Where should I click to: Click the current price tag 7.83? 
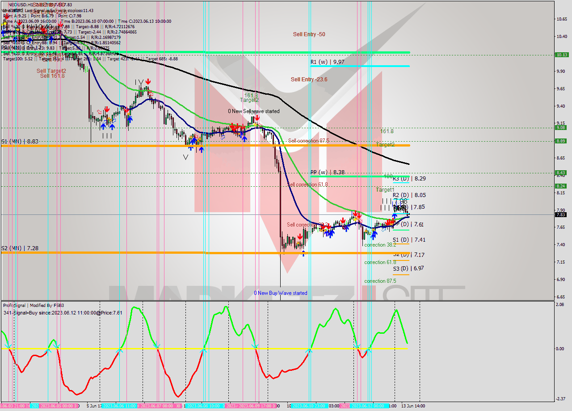tap(561, 214)
